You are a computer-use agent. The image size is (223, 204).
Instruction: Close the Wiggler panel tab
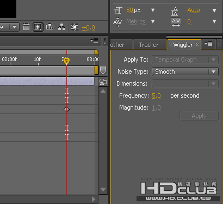[x=197, y=44]
